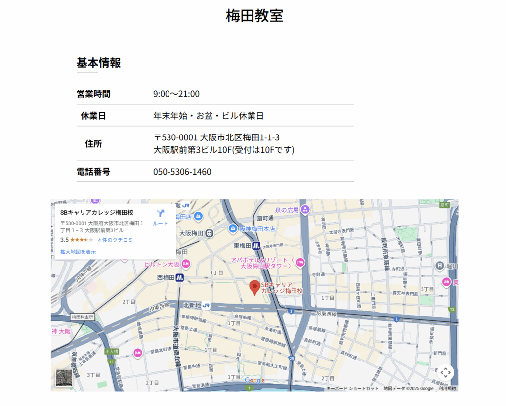Open the map camera controls button
Image resolution: width=506 pixels, height=406 pixels.
[x=445, y=372]
